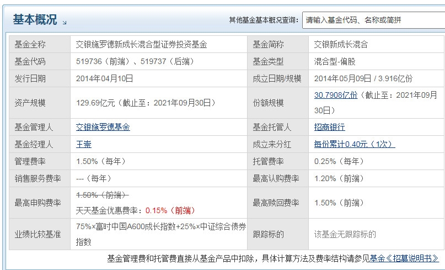This screenshot has height=270, width=445.
Task: Click the struck-through 1.50% purchase rate
Action: tap(102, 195)
